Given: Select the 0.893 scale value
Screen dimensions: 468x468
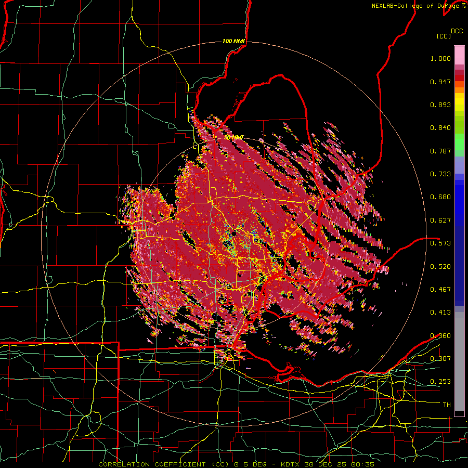Looking at the screenshot, I should coord(440,105).
